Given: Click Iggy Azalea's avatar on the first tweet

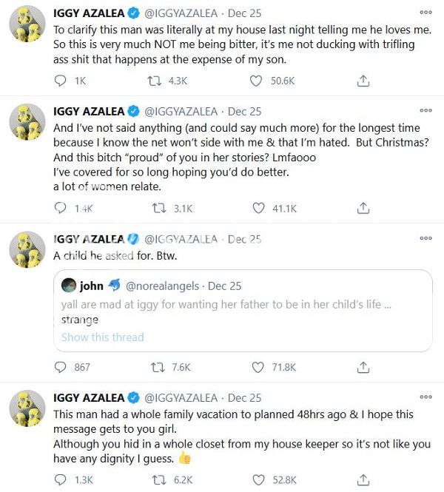Looking at the screenshot, I should pos(29,28).
